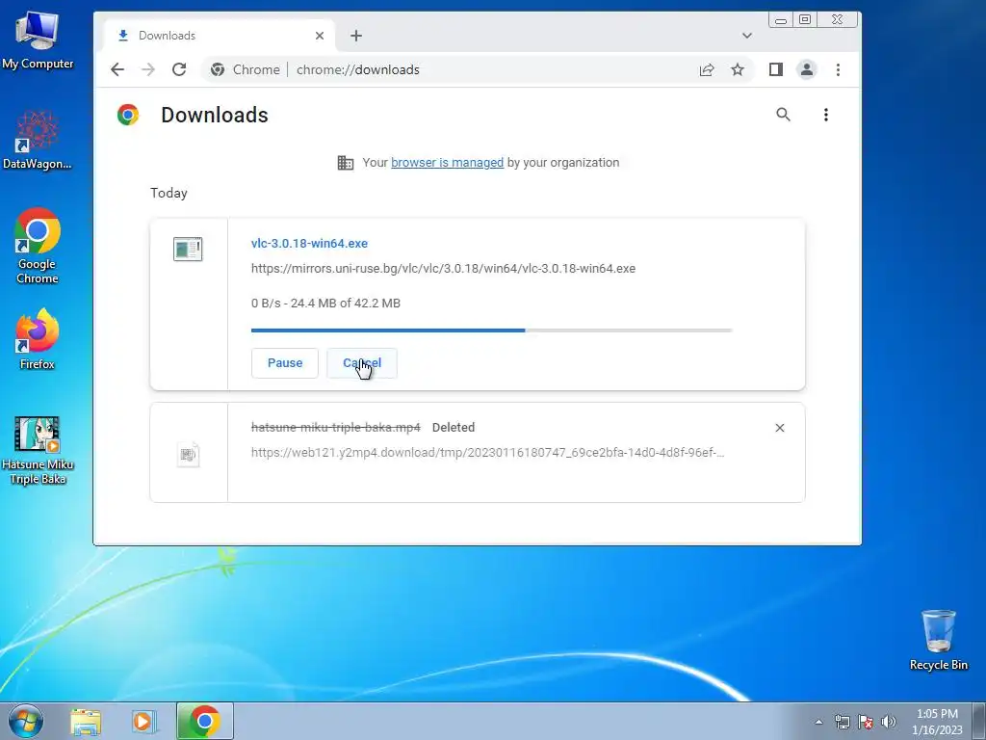986x740 pixels.
Task: Select the Recycle Bin on desktop
Action: click(938, 640)
